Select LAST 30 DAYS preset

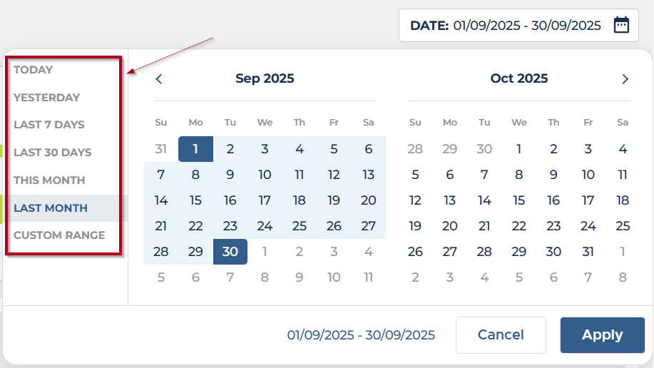coord(53,153)
